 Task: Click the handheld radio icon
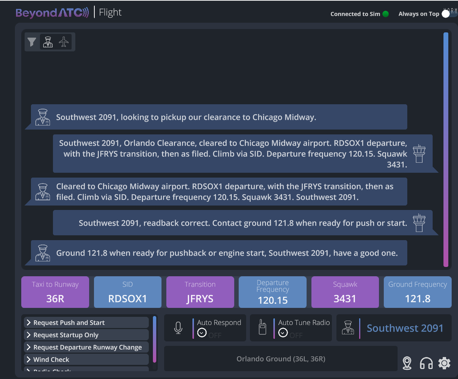tap(262, 327)
